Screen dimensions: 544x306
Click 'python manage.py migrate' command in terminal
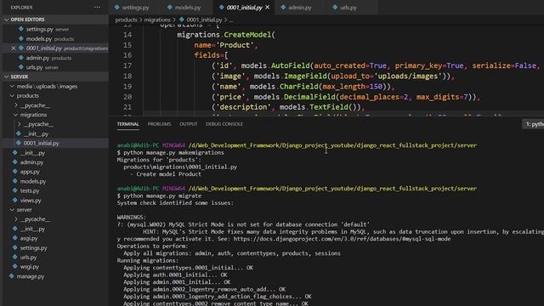coord(162,196)
